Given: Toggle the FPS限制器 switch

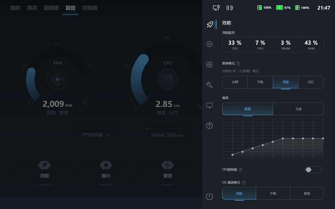Looking at the screenshot, I should [313, 170].
